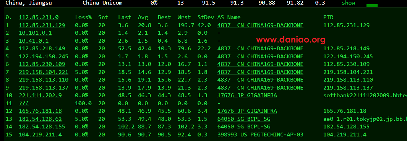Select the 'StDev' column header
This screenshot has height=141, width=407.
tap(206, 17)
